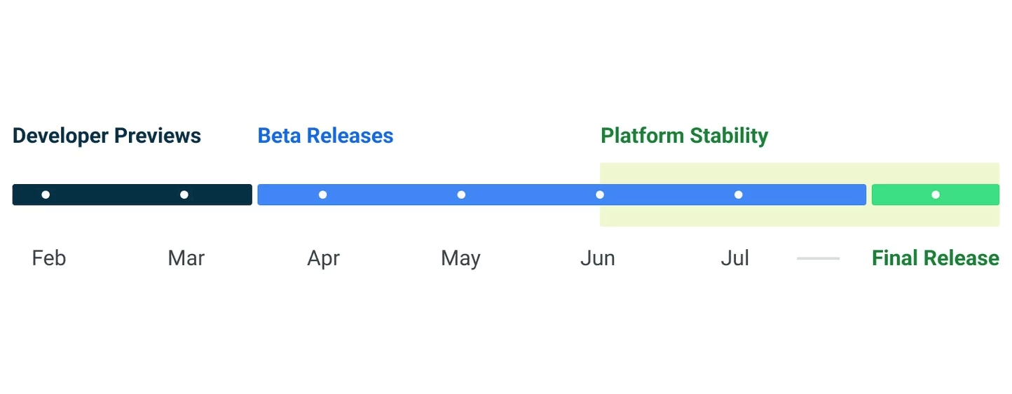Click the dark navy Developer Previews bar
Image resolution: width=1012 pixels, height=394 pixels.
tap(132, 195)
